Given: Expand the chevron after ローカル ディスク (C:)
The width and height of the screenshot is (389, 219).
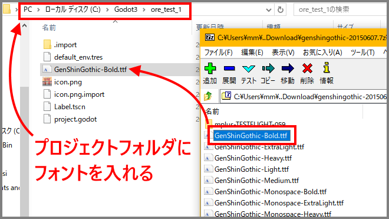Looking at the screenshot, I should (x=107, y=9).
